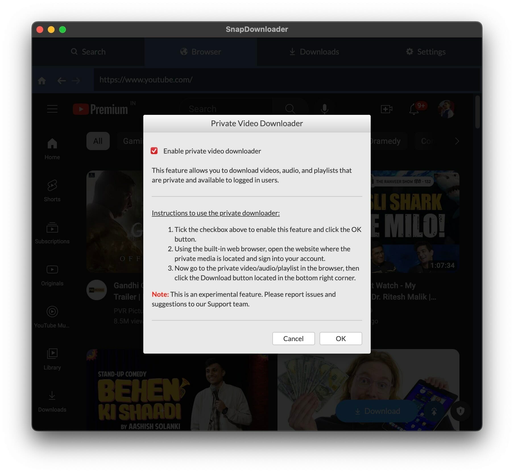
Task: Click the create video icon
Action: pos(387,109)
